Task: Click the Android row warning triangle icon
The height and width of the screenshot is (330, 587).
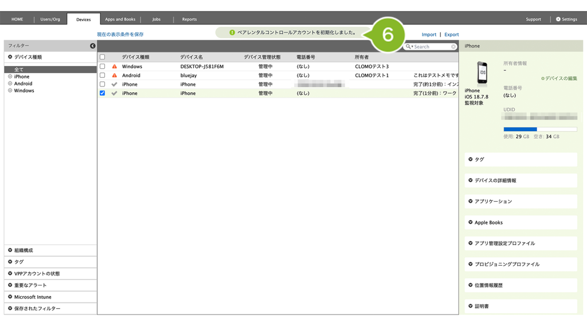Action: click(x=115, y=75)
